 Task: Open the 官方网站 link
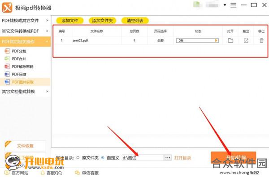20,173
